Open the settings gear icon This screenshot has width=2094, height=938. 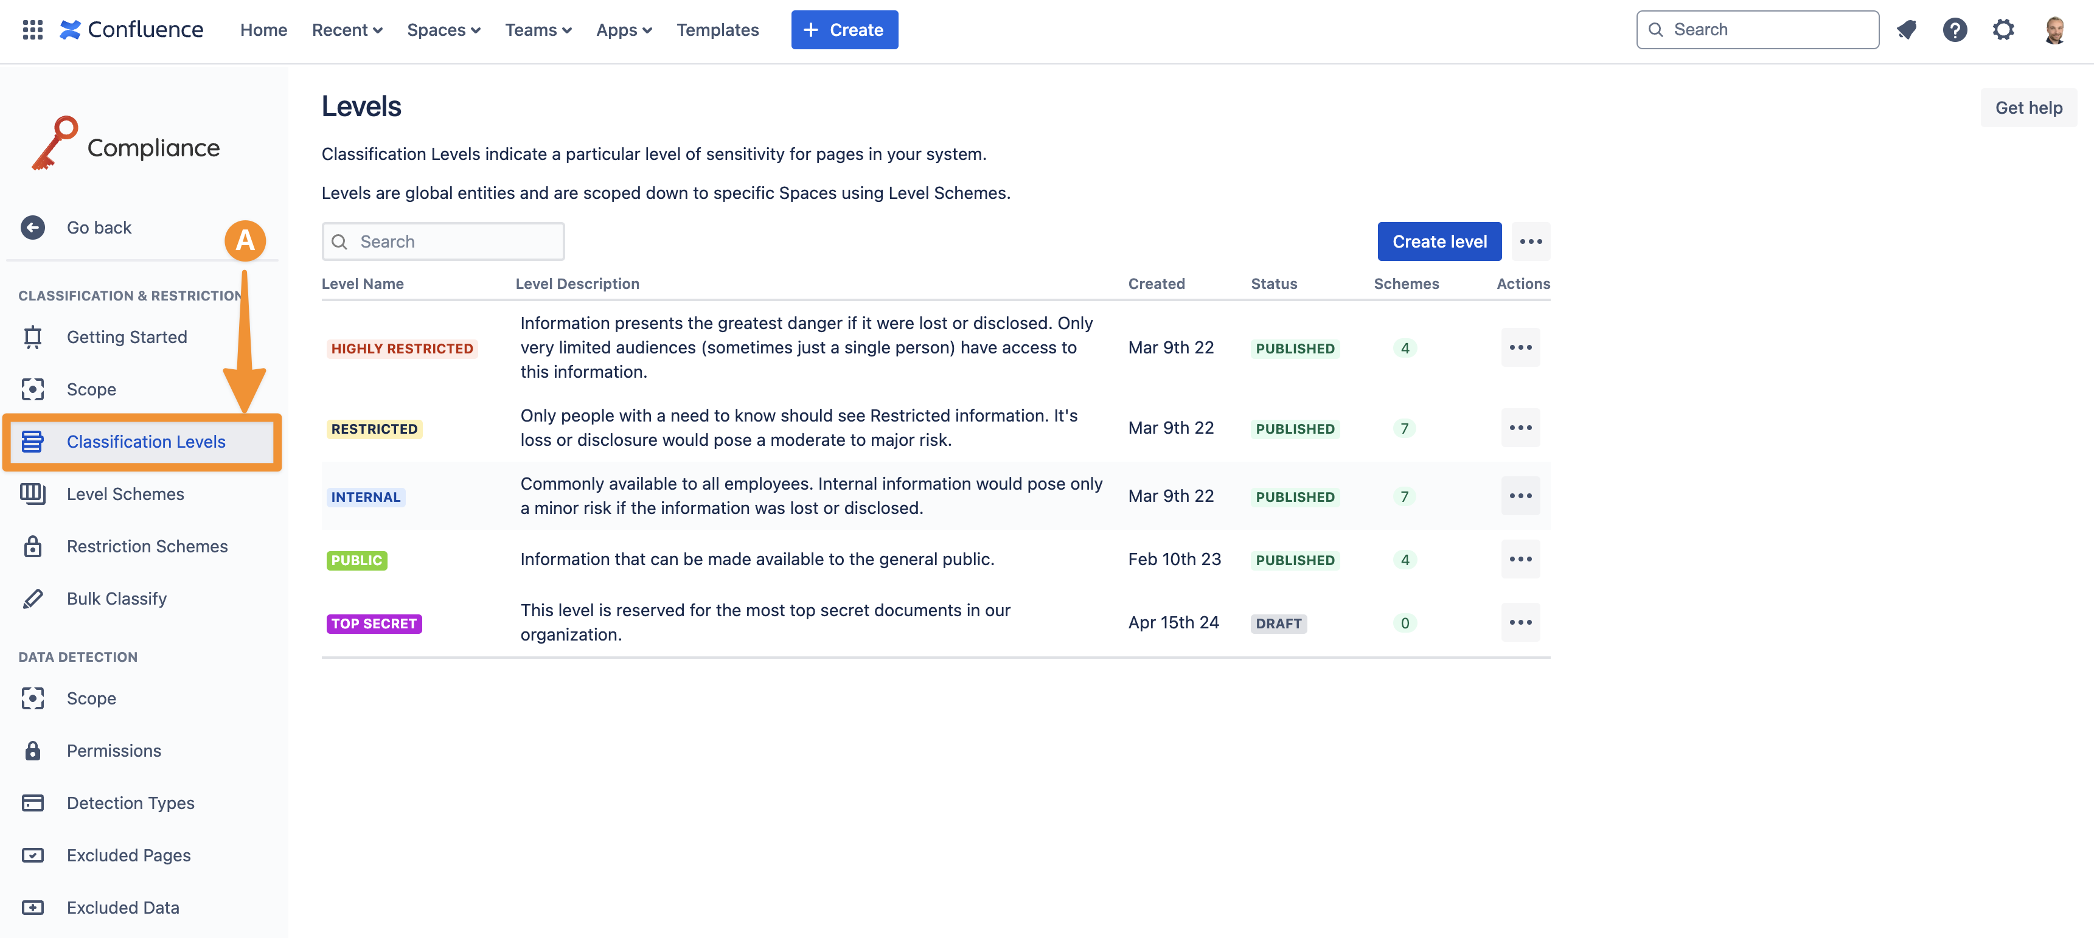pyautogui.click(x=2003, y=30)
